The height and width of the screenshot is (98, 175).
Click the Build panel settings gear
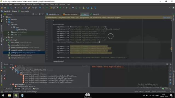(167, 64)
